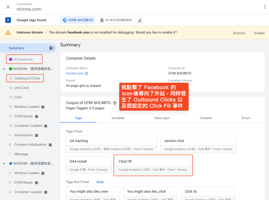
Task: Select event 14 Link Click
Action: tap(19, 88)
